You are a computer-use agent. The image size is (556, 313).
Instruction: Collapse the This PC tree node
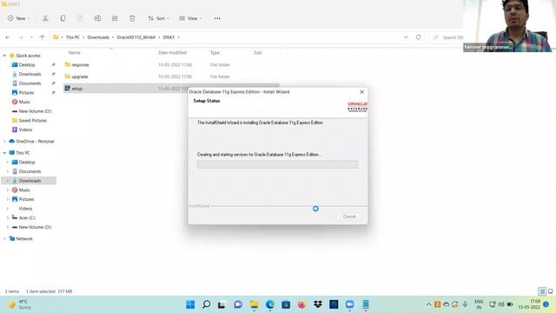(x=4, y=153)
